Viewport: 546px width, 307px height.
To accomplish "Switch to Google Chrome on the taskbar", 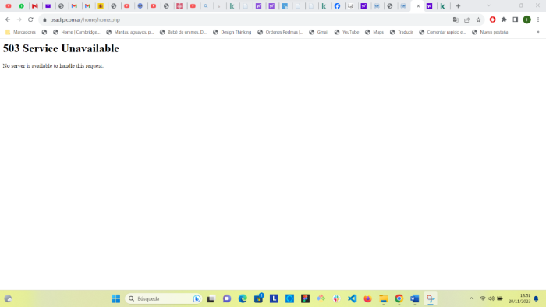I will [x=399, y=298].
